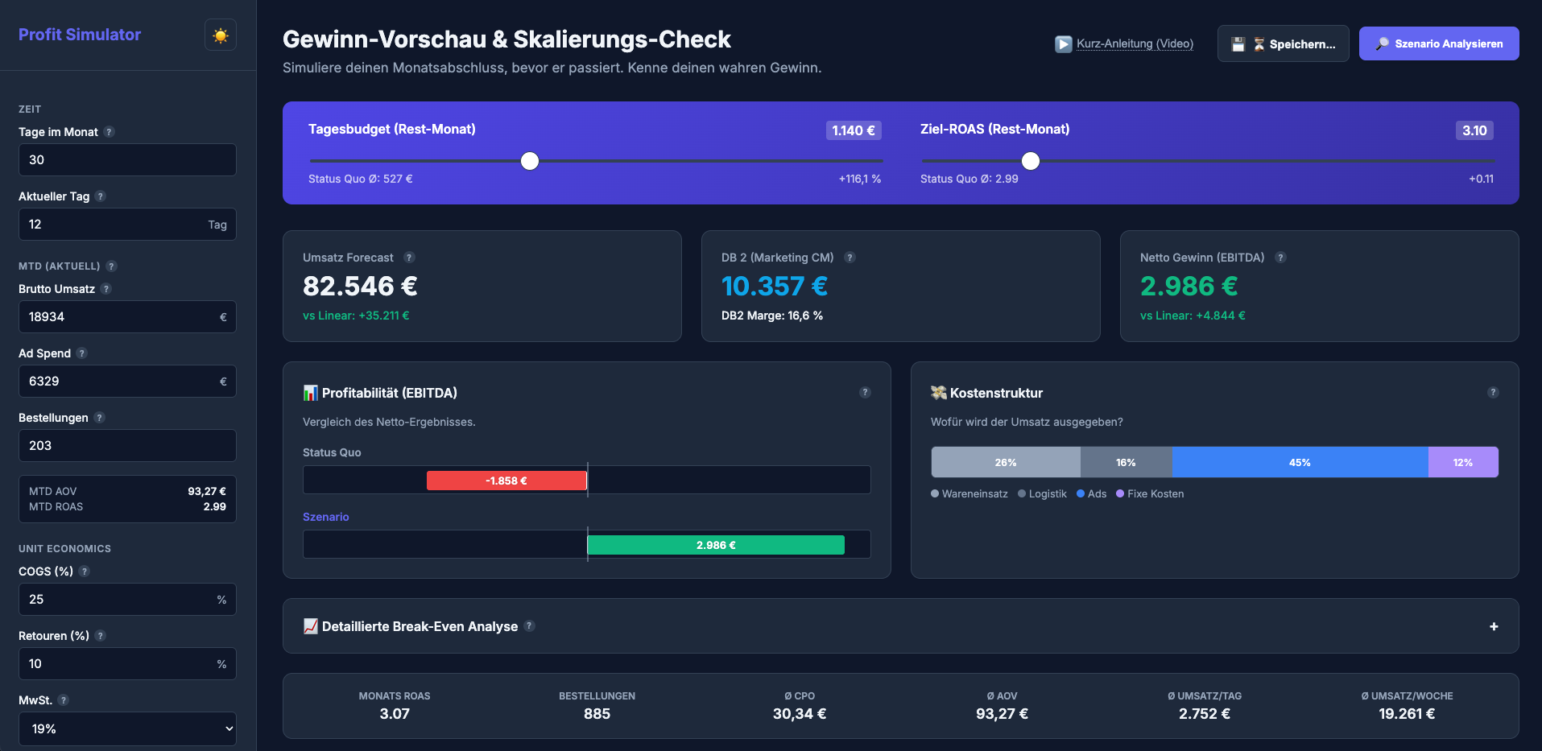Click the floppy disk save icon
This screenshot has height=751, width=1542.
1238,43
